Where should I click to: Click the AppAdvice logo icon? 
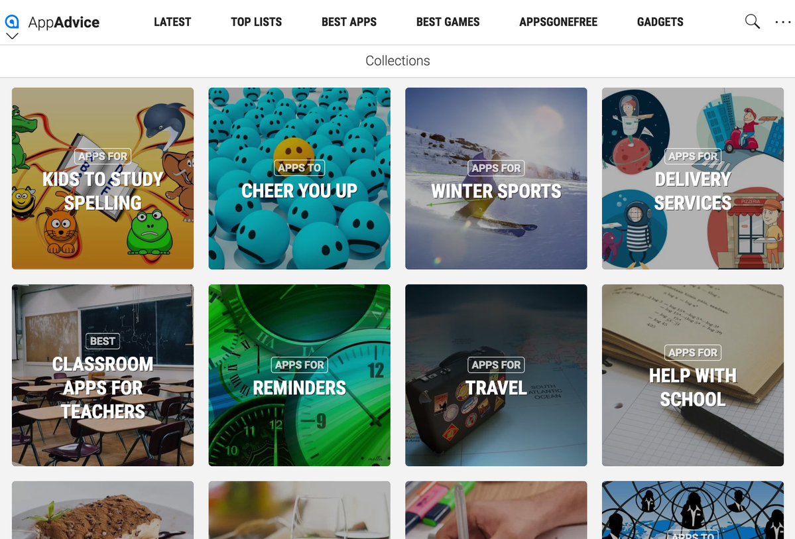12,21
